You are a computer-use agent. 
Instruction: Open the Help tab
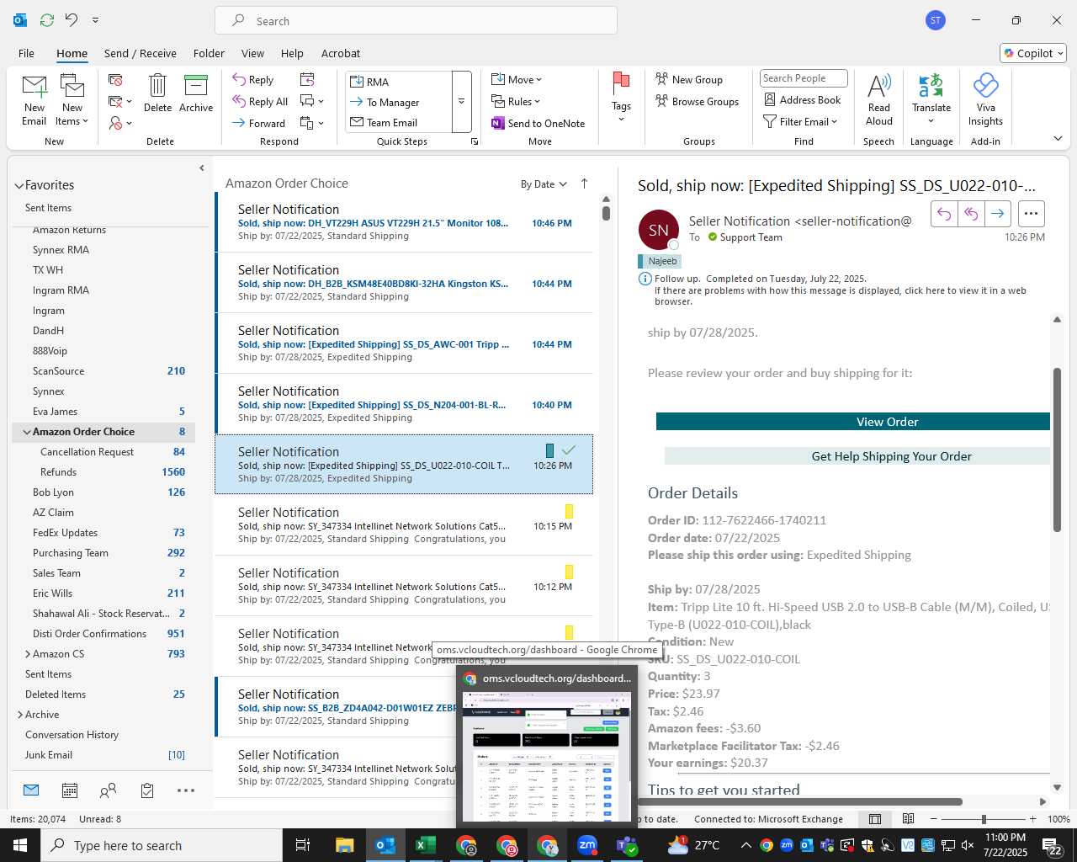[292, 53]
